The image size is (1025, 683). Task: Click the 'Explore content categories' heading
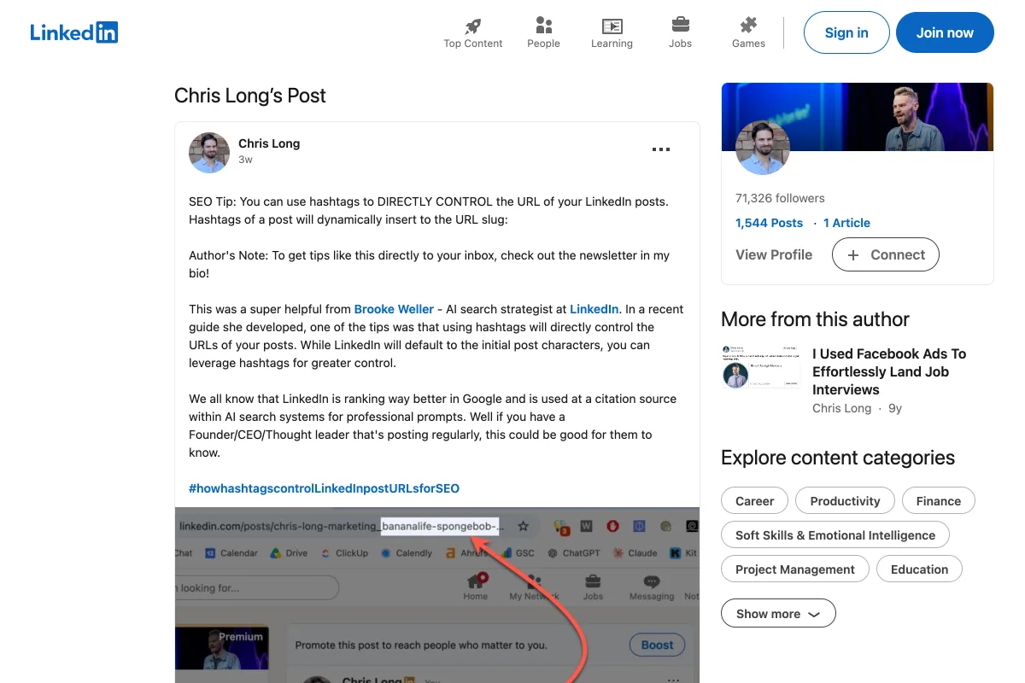838,458
